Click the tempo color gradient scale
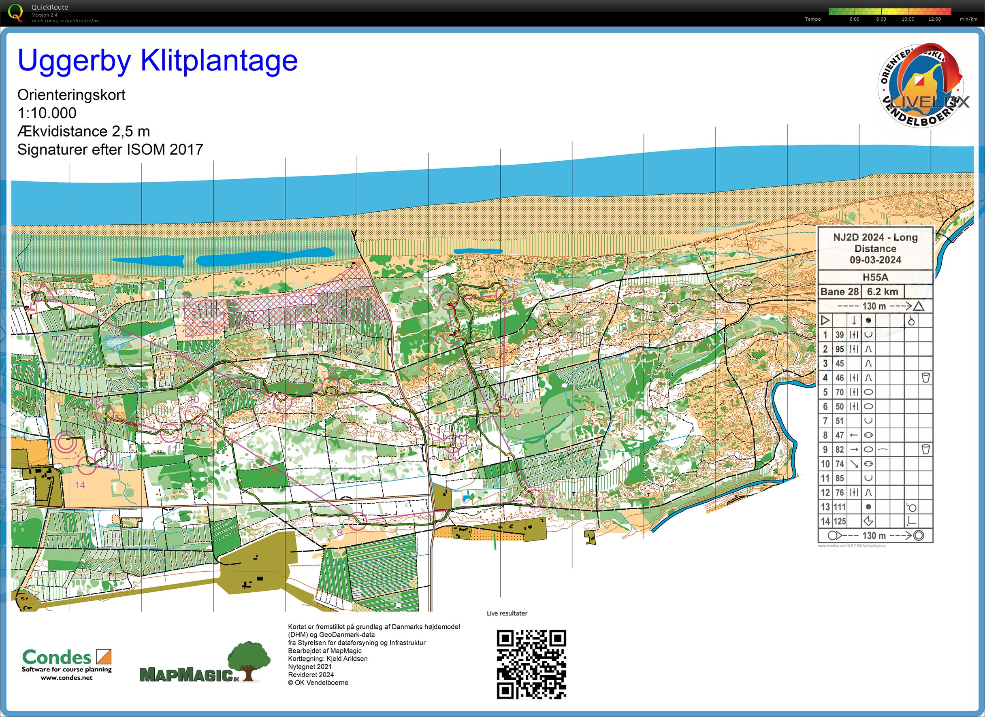985x717 pixels. (890, 11)
